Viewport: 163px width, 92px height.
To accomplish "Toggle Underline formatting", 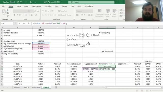I will tap(20, 15).
